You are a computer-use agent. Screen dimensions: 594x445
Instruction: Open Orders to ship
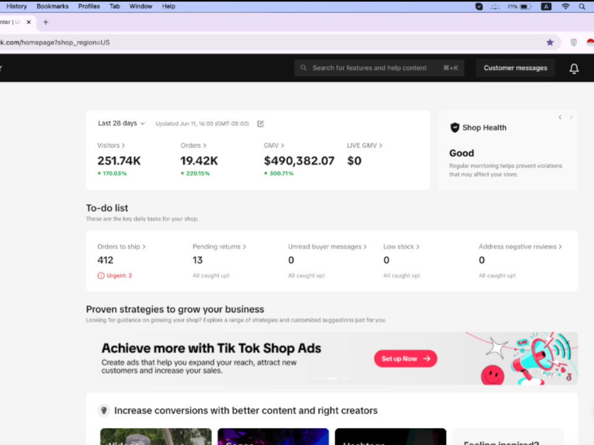121,247
